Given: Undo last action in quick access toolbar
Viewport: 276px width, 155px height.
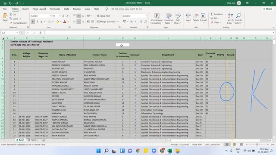Looking at the screenshot, I should (x=10, y=3).
